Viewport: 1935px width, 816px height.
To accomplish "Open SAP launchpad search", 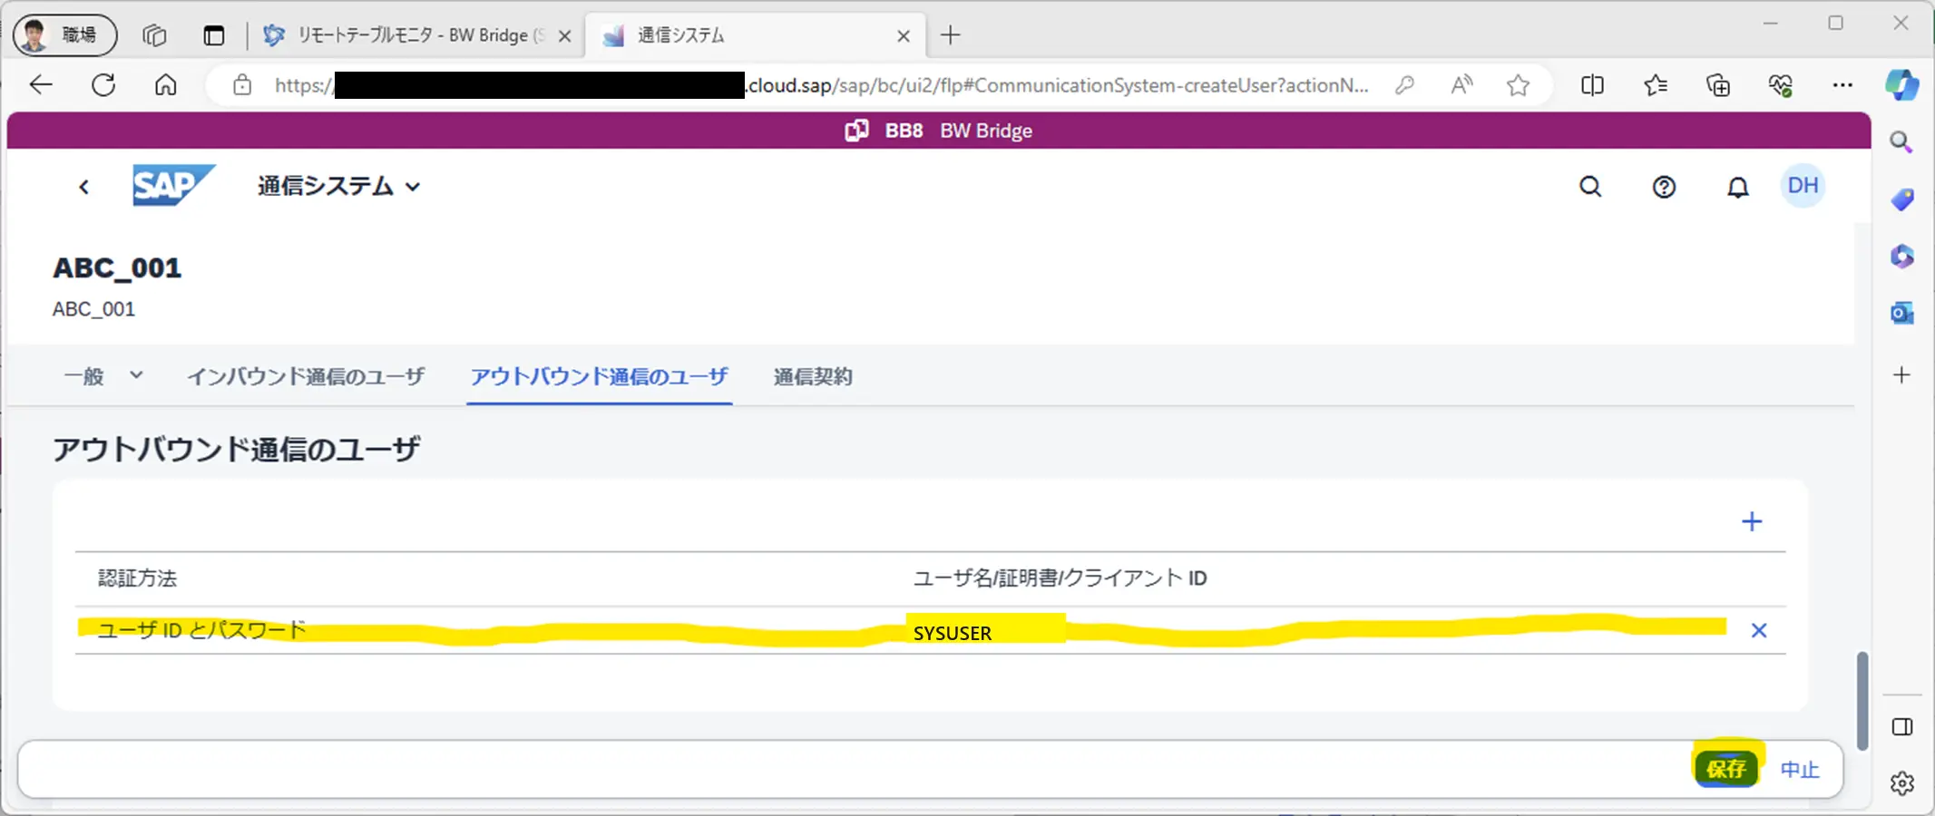I will point(1590,187).
